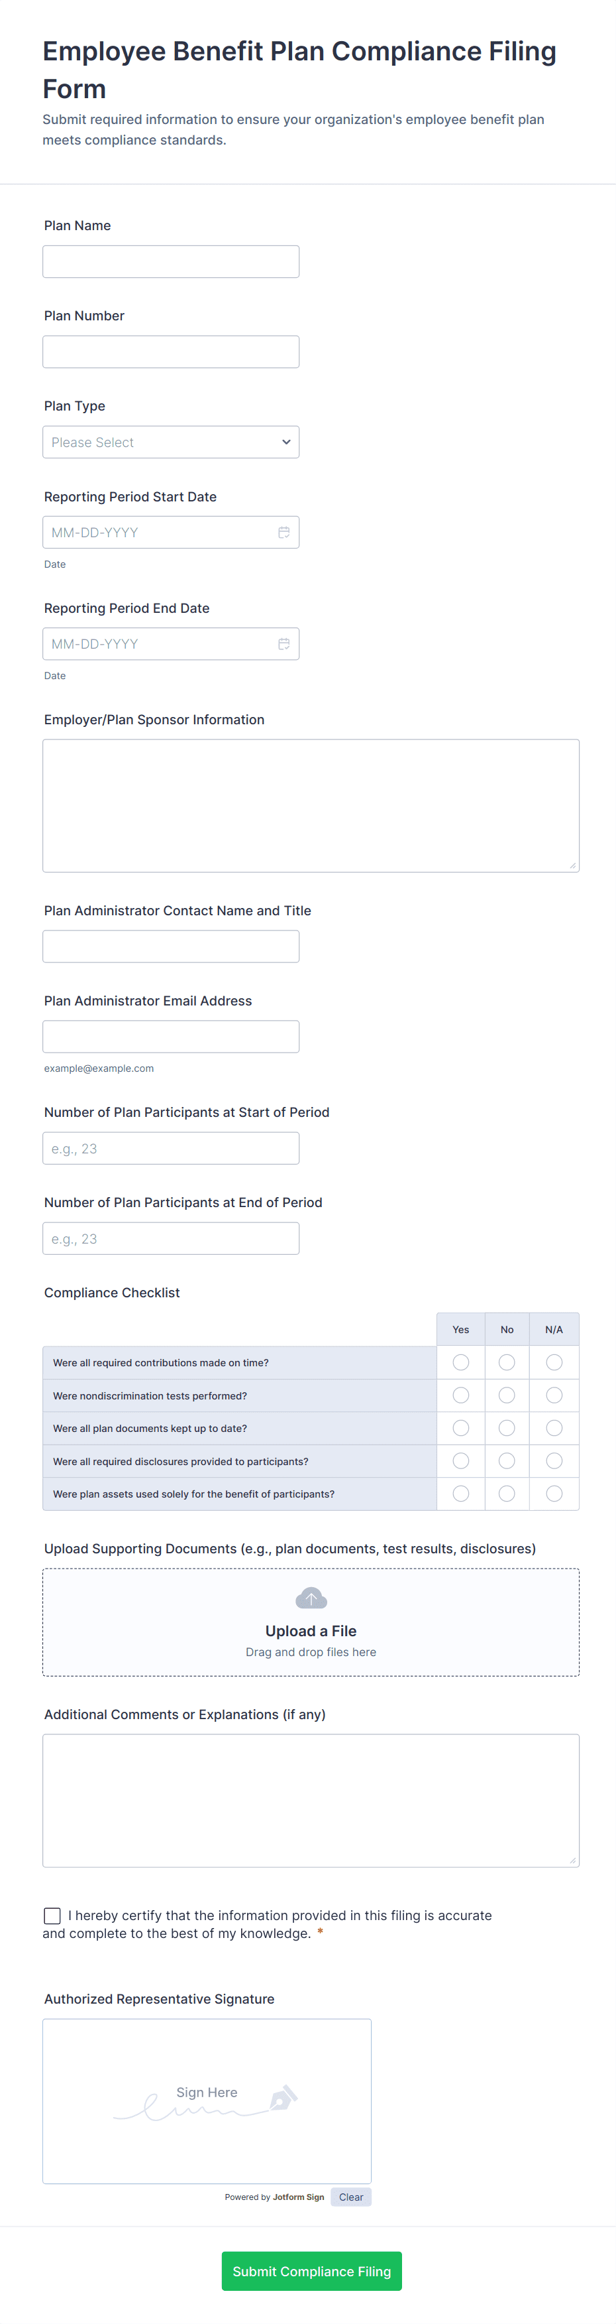This screenshot has width=616, height=2324.
Task: Open the Jotform Sign link
Action: point(298,2197)
